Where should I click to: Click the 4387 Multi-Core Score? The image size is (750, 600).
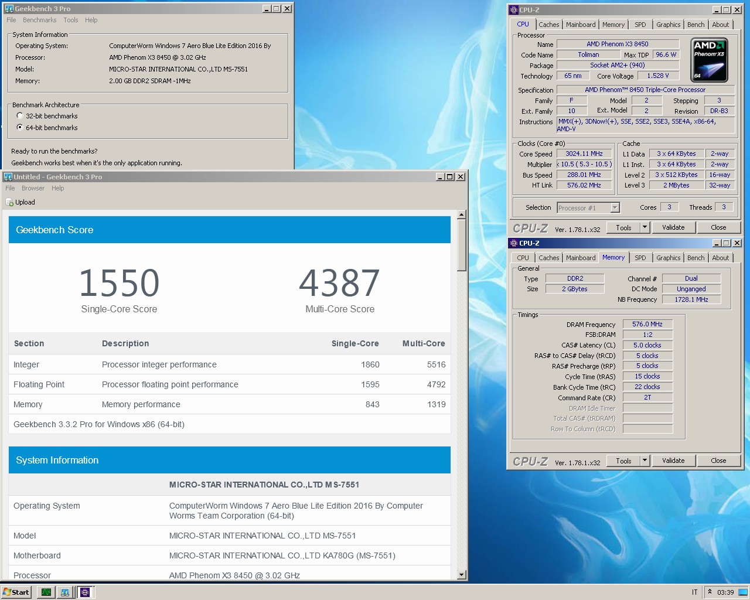pos(340,283)
